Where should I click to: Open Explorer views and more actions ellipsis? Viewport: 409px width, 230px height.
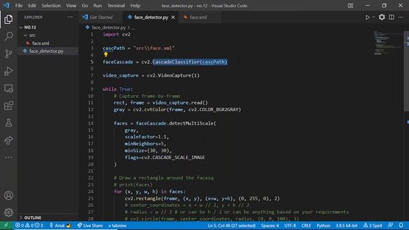70,17
